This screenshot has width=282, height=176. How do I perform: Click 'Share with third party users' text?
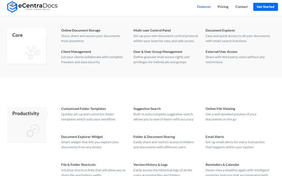pos(226,57)
